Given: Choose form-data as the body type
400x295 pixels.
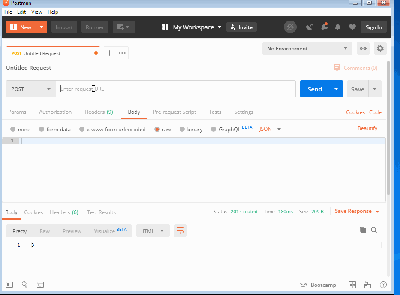Looking at the screenshot, I should click(x=55, y=129).
